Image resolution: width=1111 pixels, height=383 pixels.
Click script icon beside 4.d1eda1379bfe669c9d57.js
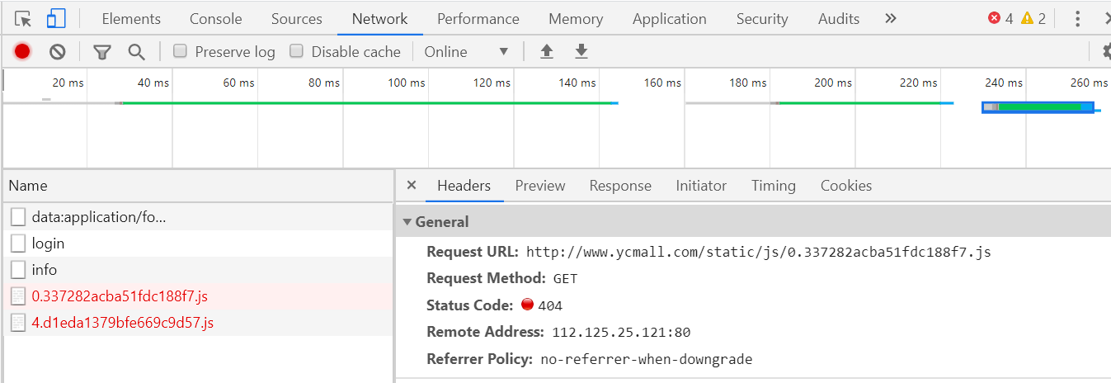coord(18,323)
